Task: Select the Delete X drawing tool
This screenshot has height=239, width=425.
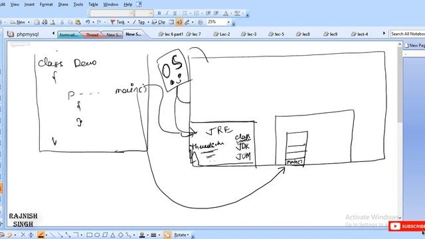Action: [x=23, y=235]
